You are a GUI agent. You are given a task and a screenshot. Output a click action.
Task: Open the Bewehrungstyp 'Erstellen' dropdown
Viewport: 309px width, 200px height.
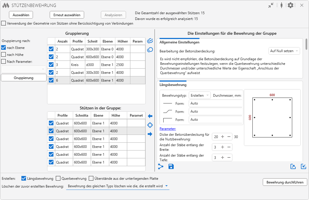point(199,95)
